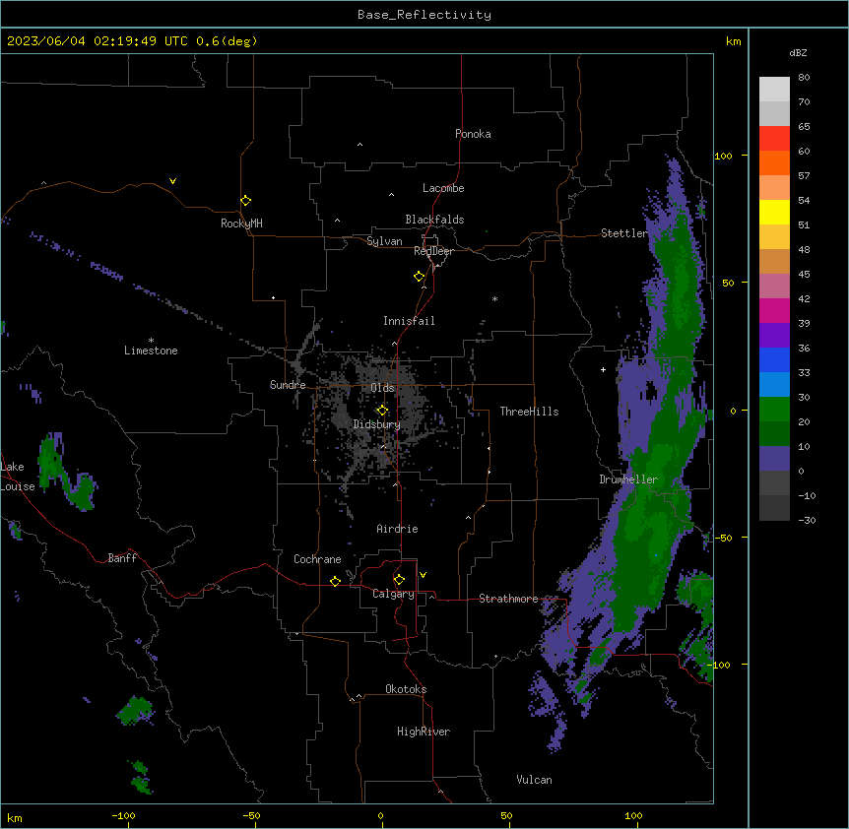Click the Limestone label
Screen dimensions: 849x829
click(x=151, y=351)
